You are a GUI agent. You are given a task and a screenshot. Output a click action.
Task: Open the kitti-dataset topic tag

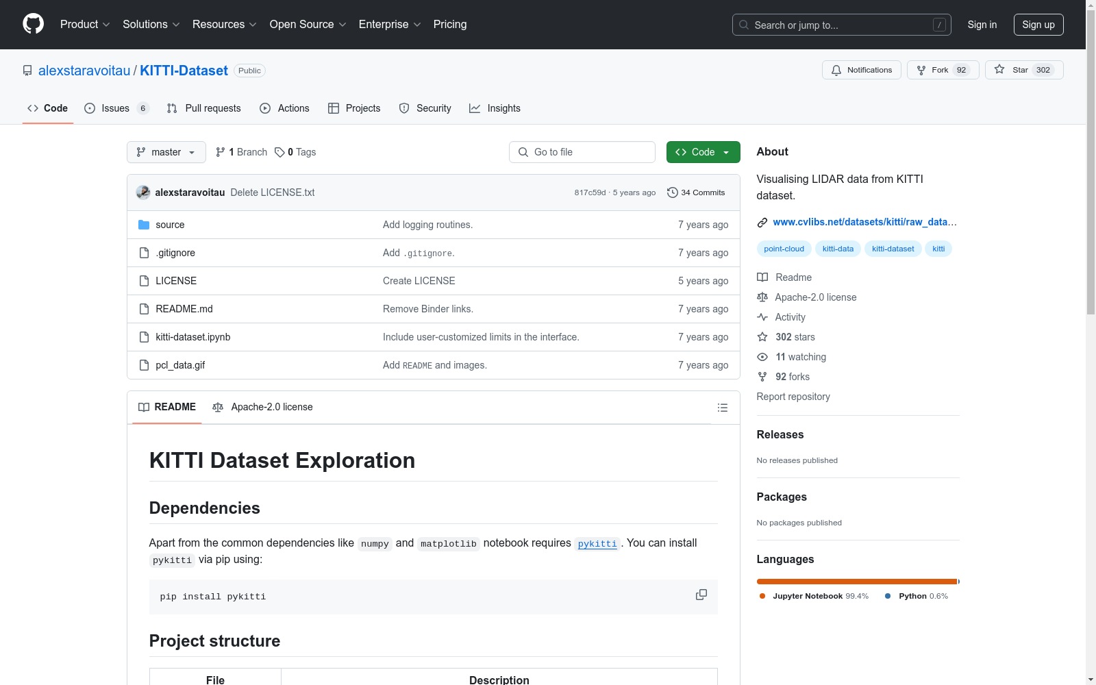point(893,249)
